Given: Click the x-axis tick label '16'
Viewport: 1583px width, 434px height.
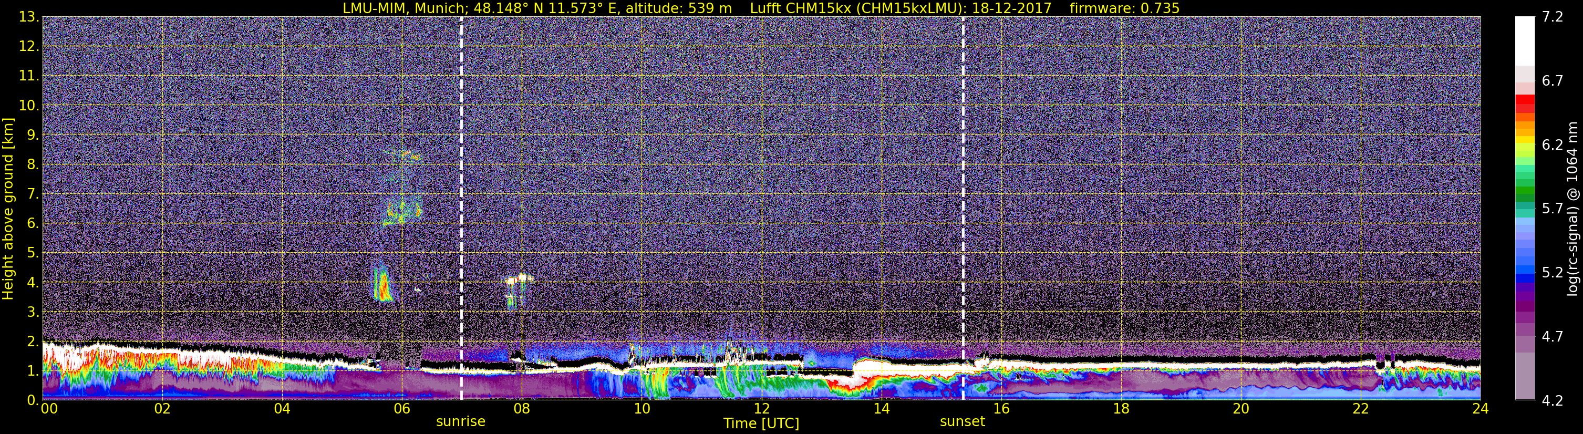Looking at the screenshot, I should pos(1001,409).
